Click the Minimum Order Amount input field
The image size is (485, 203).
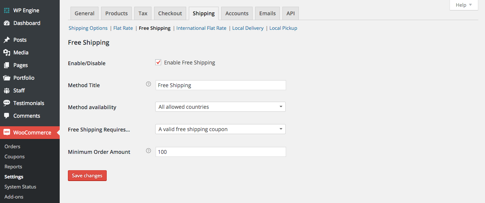[220, 152]
